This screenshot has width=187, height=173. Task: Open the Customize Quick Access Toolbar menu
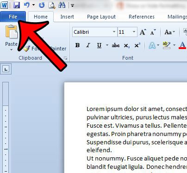(x=72, y=6)
